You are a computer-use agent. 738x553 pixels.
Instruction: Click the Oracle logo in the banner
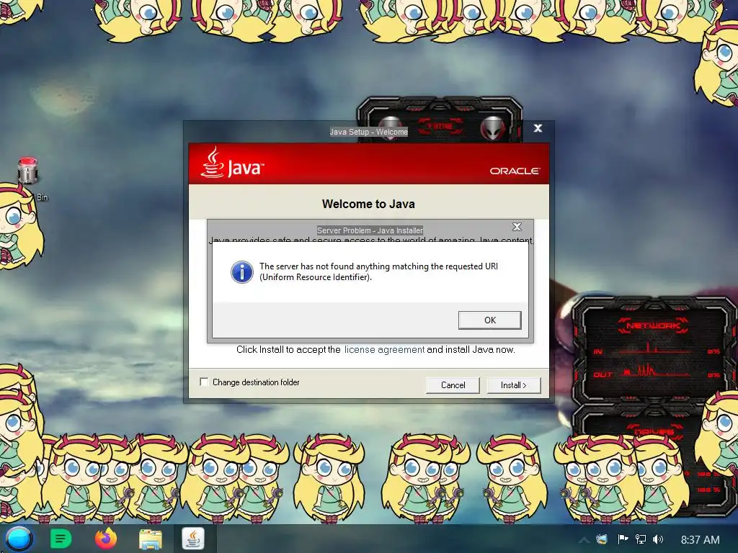(x=515, y=171)
